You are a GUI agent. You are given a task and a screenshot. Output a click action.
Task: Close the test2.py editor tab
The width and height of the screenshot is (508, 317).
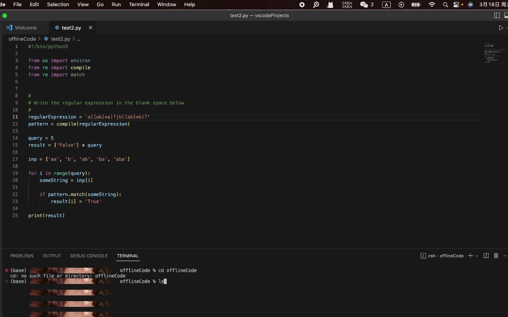point(90,28)
